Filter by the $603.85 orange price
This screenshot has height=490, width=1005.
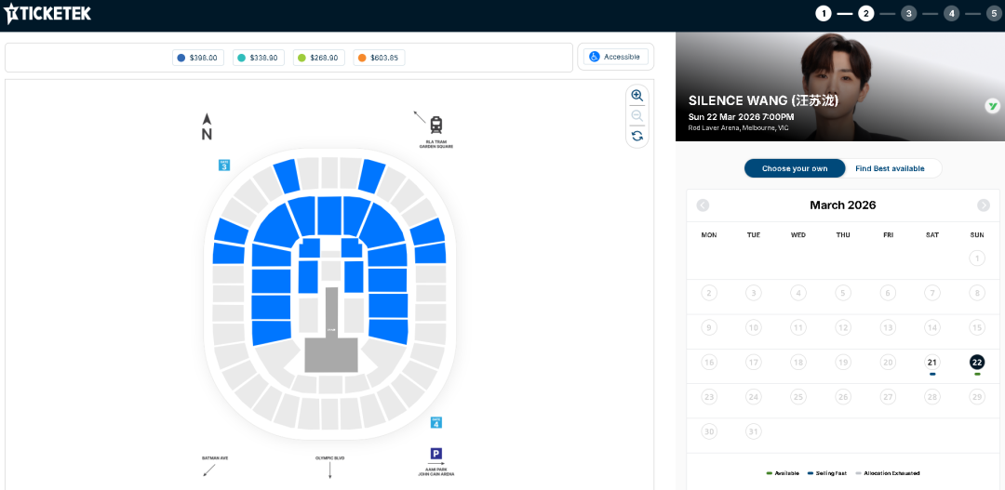[x=379, y=58]
